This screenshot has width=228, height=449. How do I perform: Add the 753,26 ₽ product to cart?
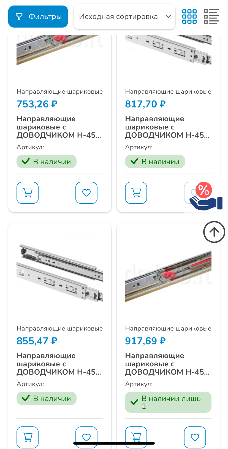28,193
